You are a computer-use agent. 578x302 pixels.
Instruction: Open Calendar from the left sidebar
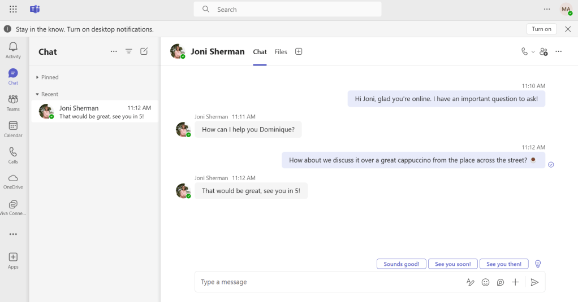[x=13, y=129]
